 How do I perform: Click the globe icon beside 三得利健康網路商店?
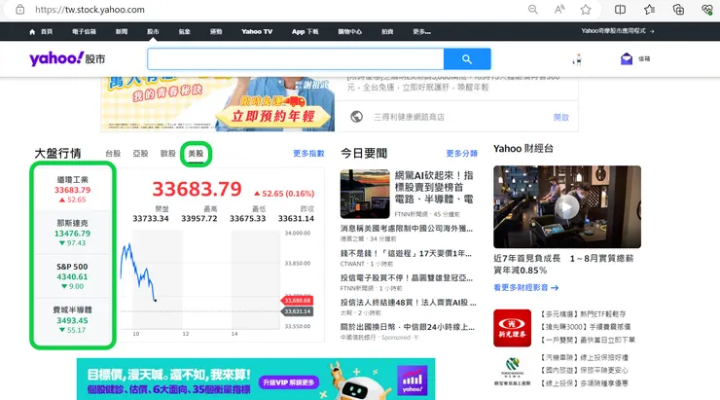pos(356,117)
